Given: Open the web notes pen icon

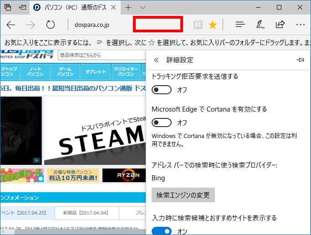Looking at the screenshot, I should click(x=260, y=25).
